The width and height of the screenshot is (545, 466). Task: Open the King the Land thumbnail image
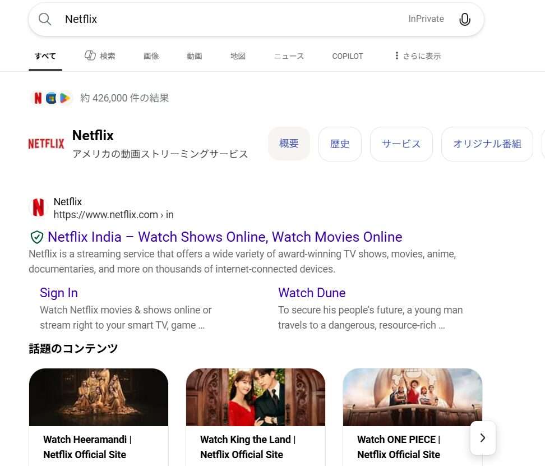coord(256,397)
